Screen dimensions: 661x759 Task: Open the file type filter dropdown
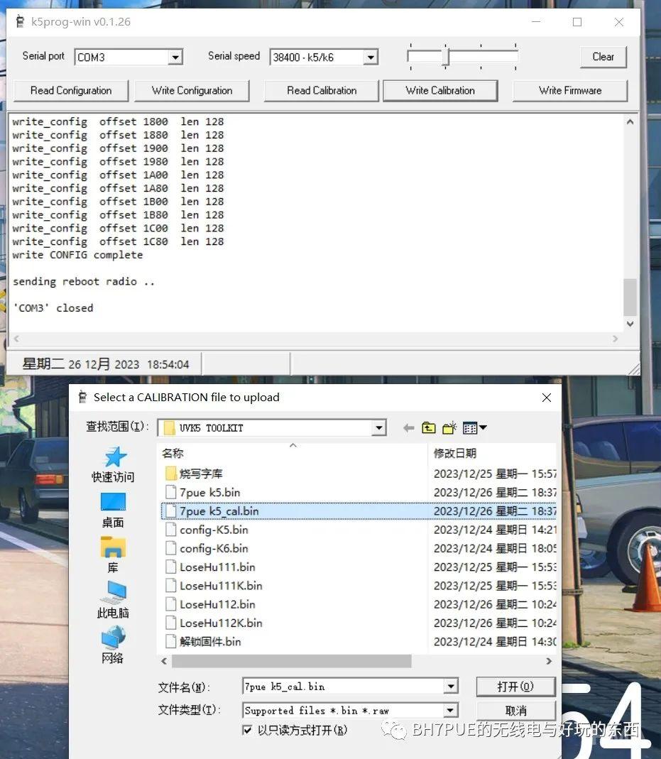[450, 710]
